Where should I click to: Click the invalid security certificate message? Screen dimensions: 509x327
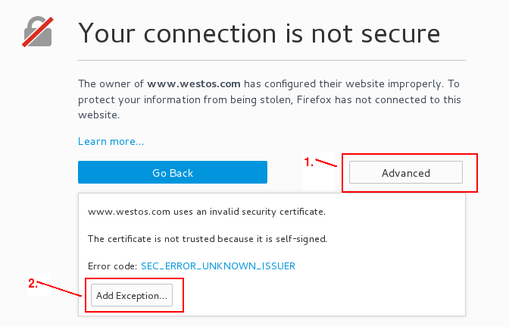point(207,212)
